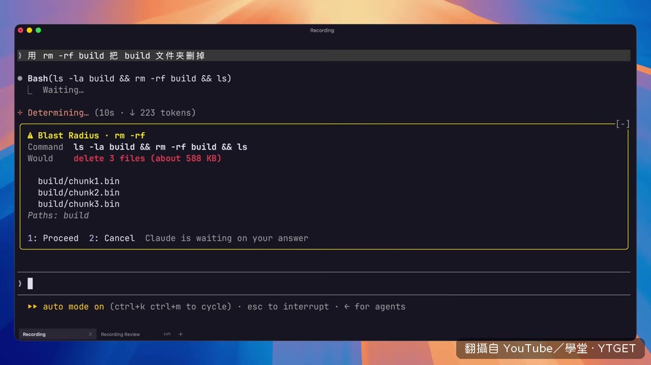Open the zsh tab

coord(167,334)
